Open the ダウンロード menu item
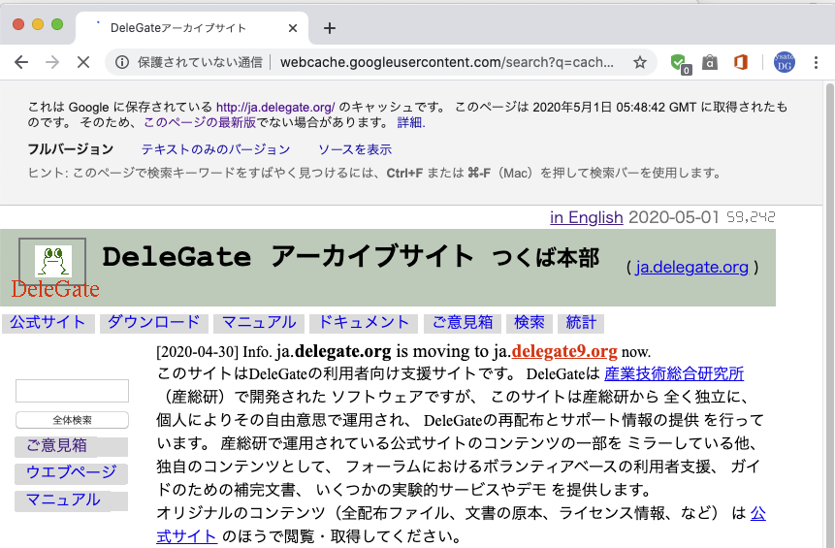Image resolution: width=835 pixels, height=548 pixels. 153,323
